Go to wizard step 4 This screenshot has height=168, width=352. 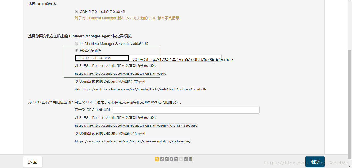[x=171, y=159]
